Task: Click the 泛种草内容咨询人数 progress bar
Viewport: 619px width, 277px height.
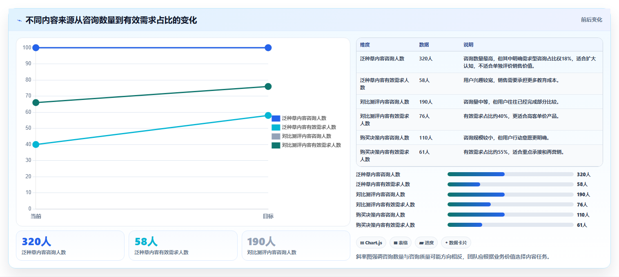Action: pyautogui.click(x=510, y=174)
